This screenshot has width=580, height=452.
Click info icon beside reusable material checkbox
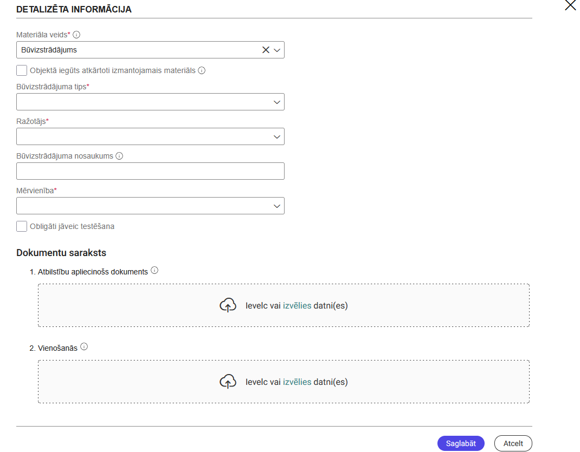202,70
